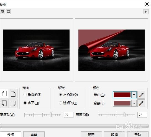Select bottom-left corner page curl icon
The image size is (151, 137).
coord(4,103)
